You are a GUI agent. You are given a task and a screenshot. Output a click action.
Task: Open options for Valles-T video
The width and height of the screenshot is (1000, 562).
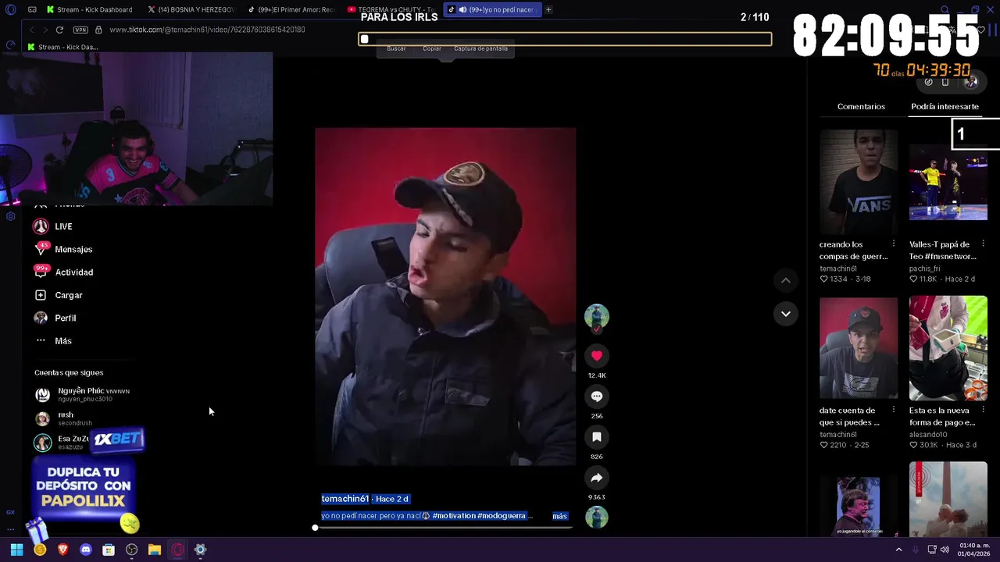click(x=983, y=244)
